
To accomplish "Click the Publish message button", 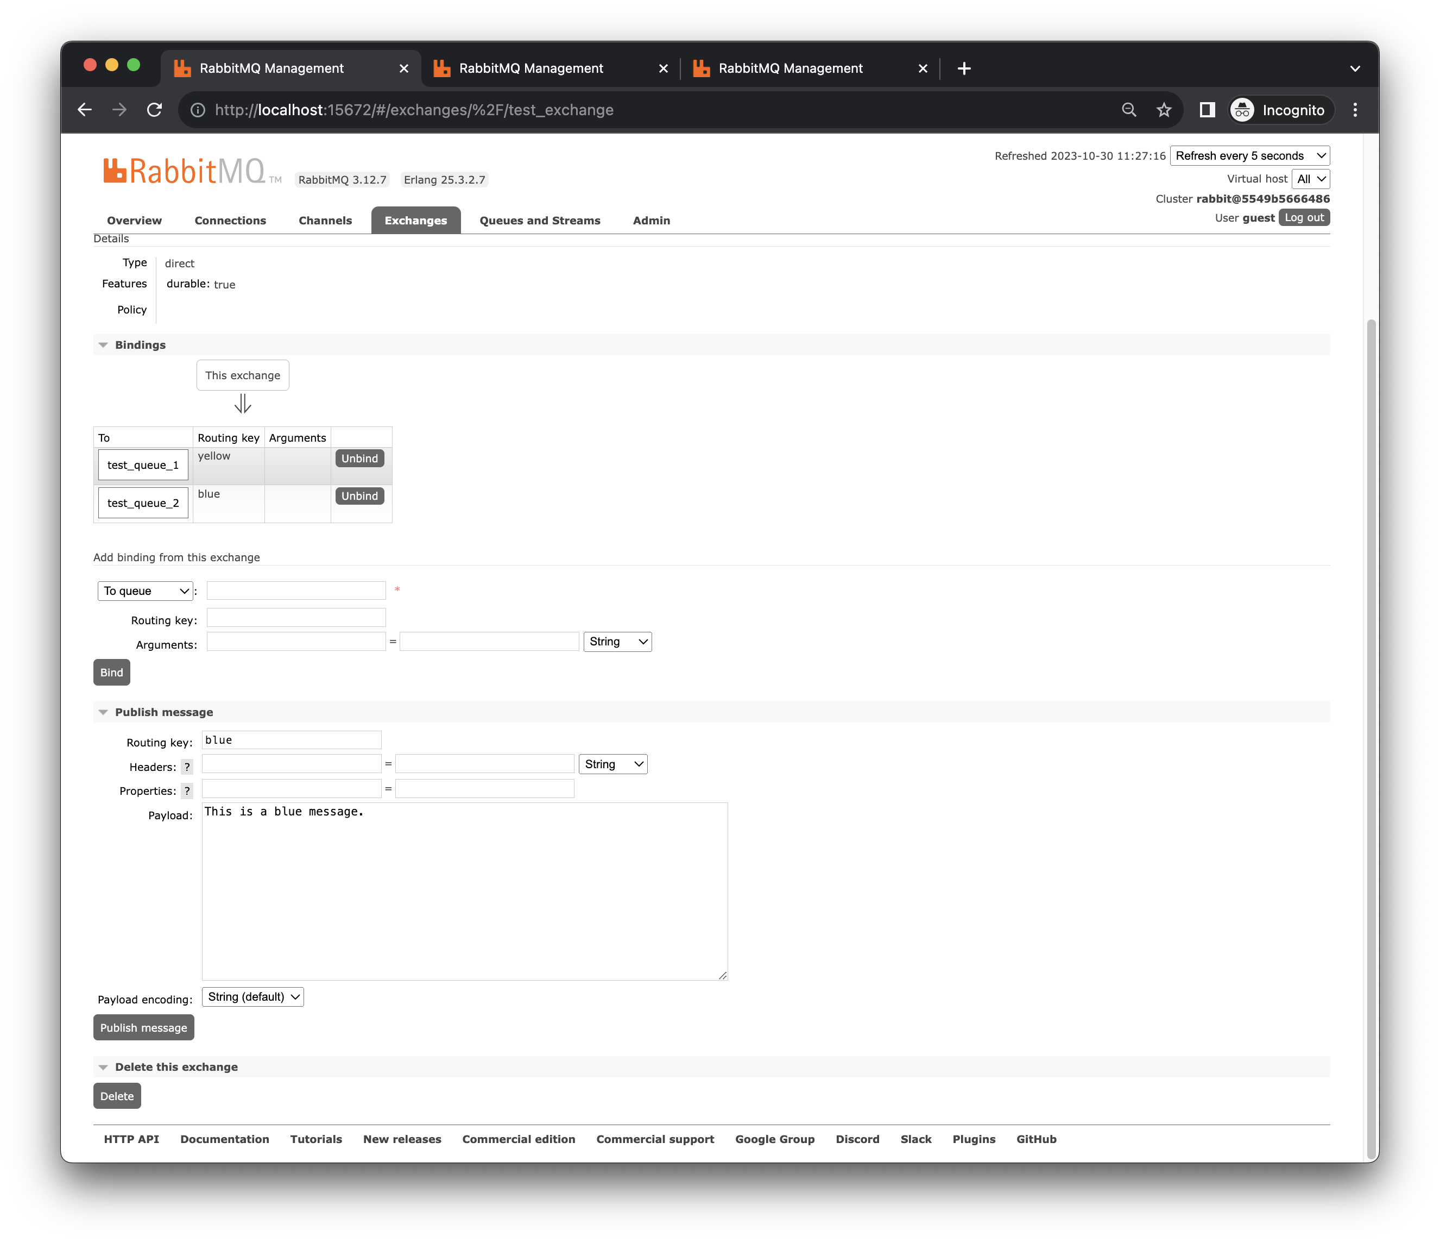I will (143, 1027).
